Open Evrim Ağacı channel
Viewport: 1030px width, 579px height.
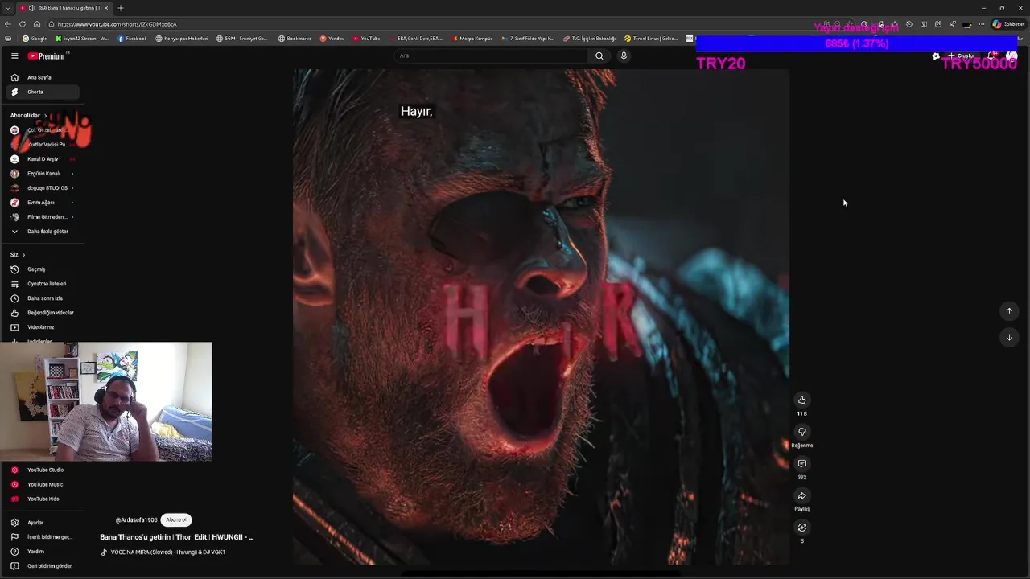(x=42, y=203)
